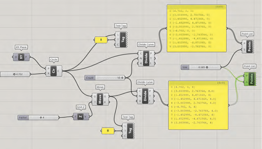
Task: Select the lower Divide Curve component
Action: (145, 96)
